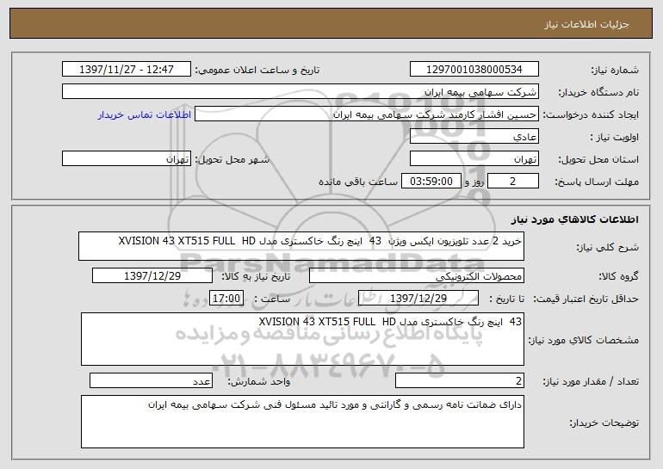Click the buyer organization name field
Screen dimensions: 663x469
pyautogui.click(x=301, y=91)
